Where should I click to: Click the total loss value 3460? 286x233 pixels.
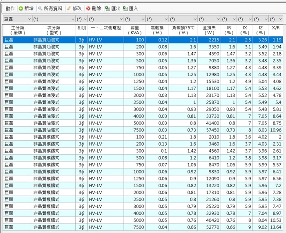point(214,144)
